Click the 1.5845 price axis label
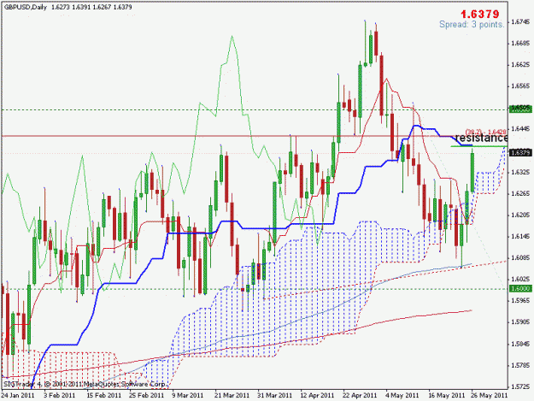Viewport: 534px width, 401px height. 520,344
